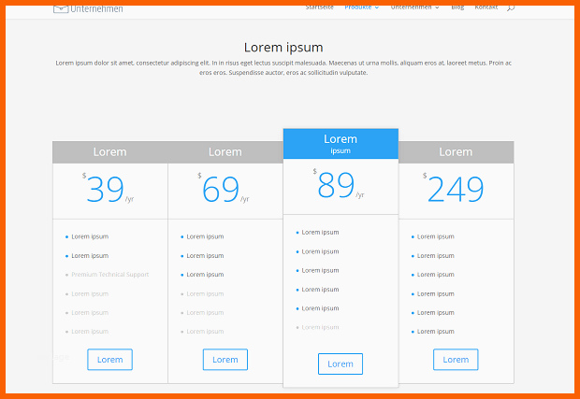Viewport: 580px width, 399px height.
Task: Select the blue highlighted plan header
Action: click(341, 144)
